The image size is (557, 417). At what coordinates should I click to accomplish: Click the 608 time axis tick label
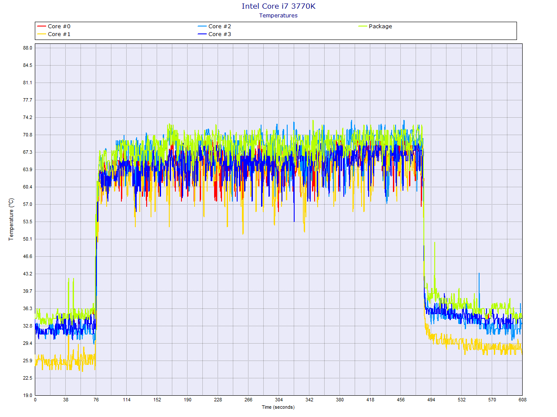522,400
